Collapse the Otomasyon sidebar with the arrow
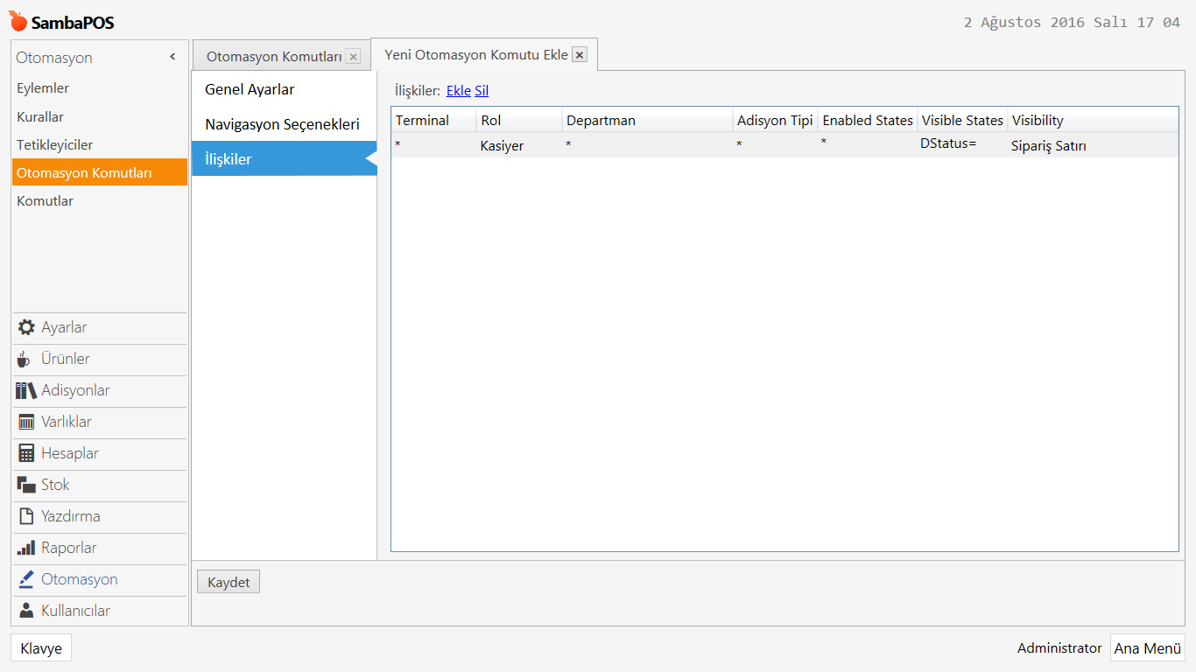1196x672 pixels. click(172, 57)
